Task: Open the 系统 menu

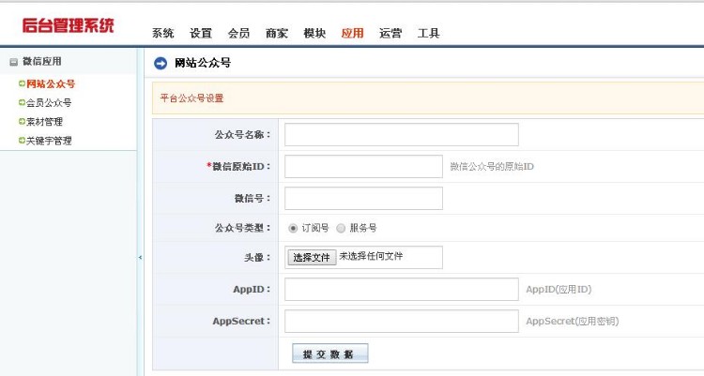Action: click(x=162, y=33)
